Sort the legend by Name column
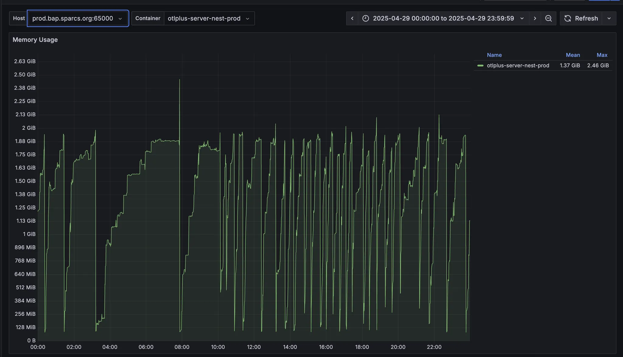Image resolution: width=623 pixels, height=357 pixels. click(x=494, y=55)
